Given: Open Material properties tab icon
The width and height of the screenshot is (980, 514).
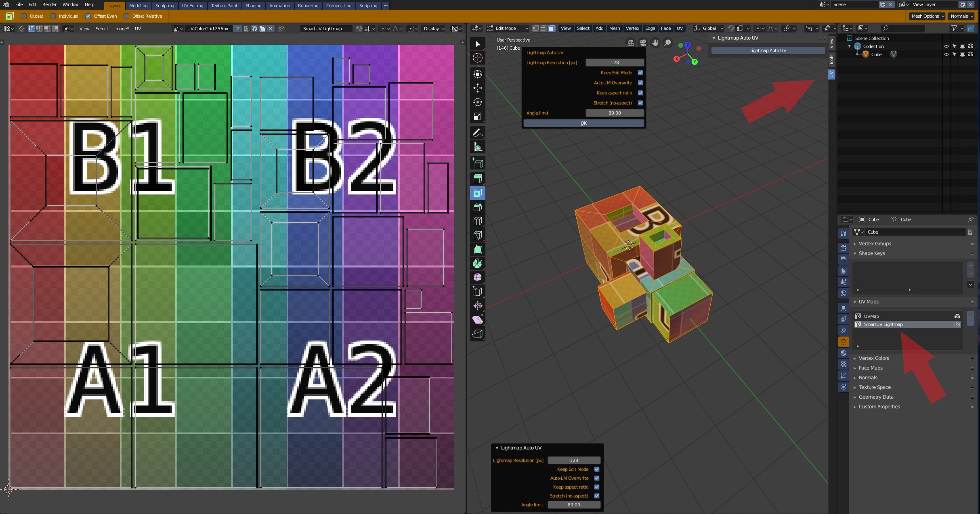Looking at the screenshot, I should (x=844, y=353).
